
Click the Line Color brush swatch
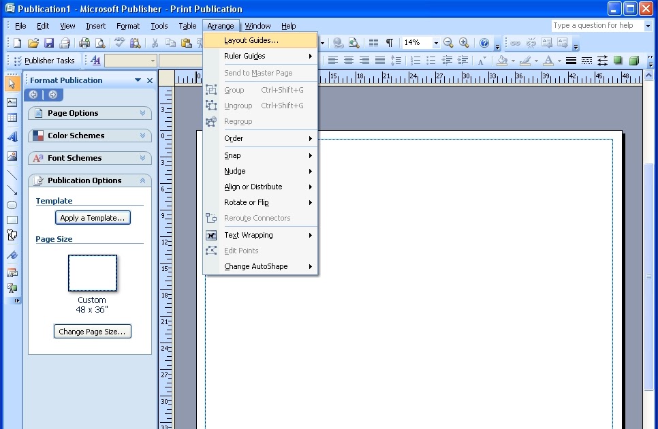pyautogui.click(x=525, y=61)
